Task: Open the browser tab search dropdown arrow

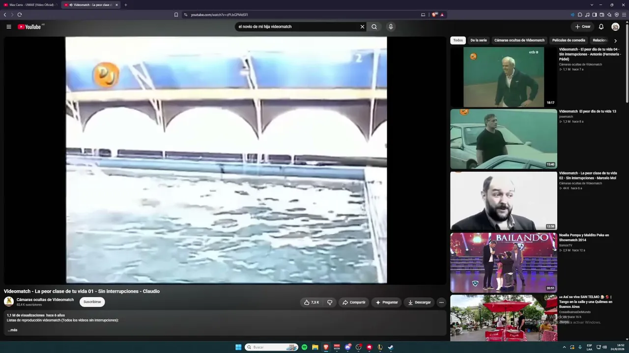Action: (x=592, y=5)
